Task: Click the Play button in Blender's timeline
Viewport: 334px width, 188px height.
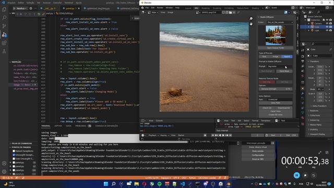Action: [x=223, y=135]
